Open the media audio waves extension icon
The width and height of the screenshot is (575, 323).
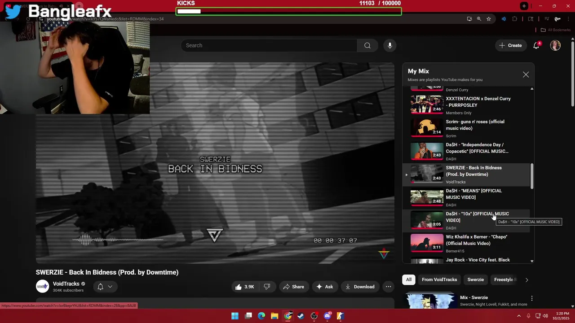click(x=504, y=19)
